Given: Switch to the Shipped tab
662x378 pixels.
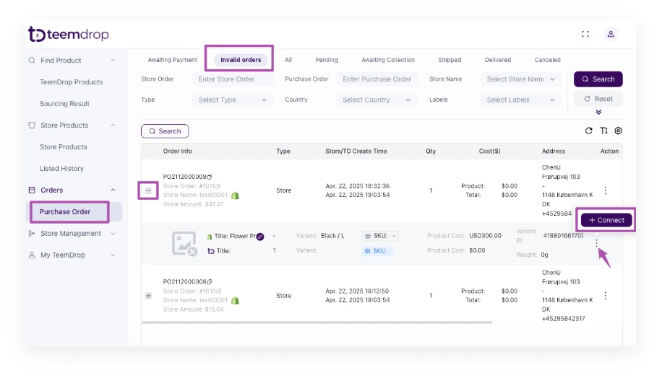Looking at the screenshot, I should click(x=449, y=60).
